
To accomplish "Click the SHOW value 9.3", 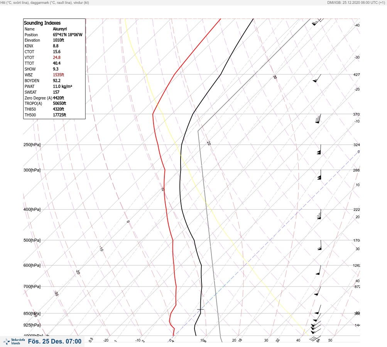I will pyautogui.click(x=56, y=69).
